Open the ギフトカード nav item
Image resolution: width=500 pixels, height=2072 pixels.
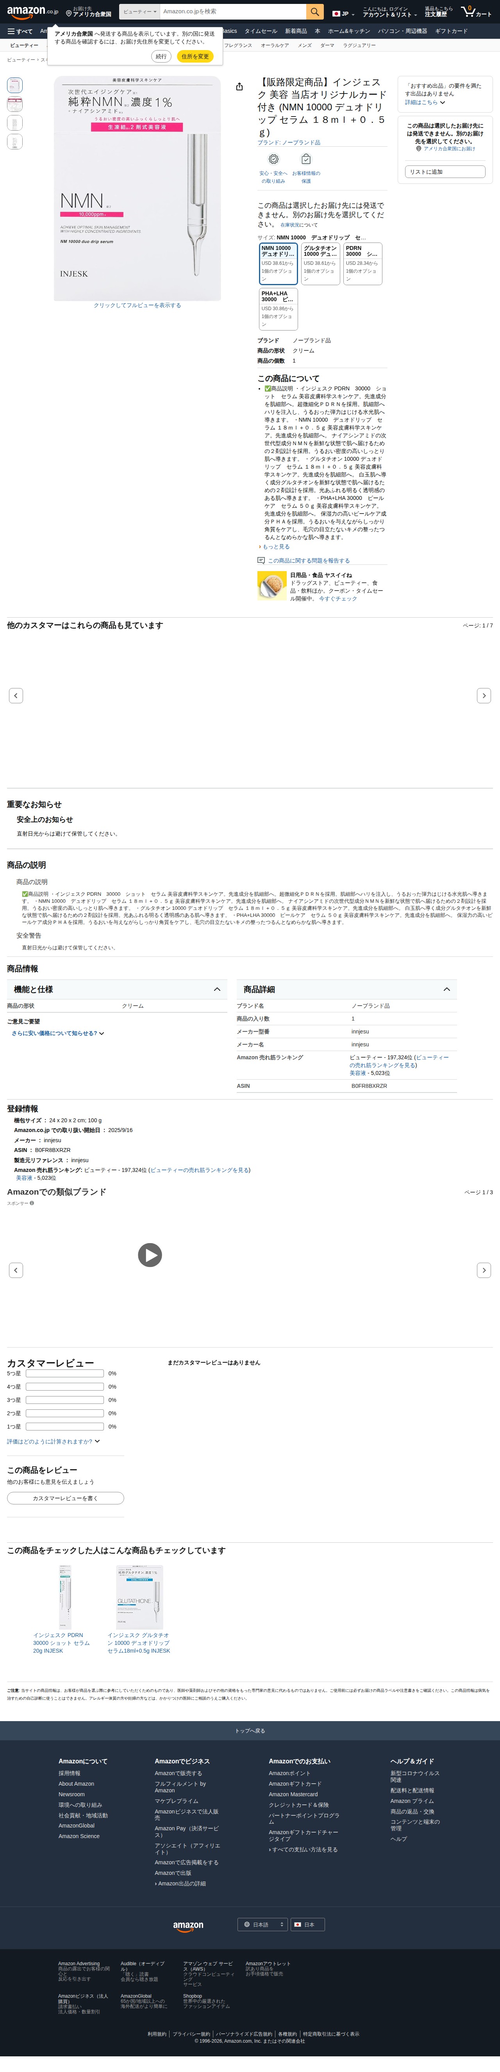[x=451, y=31]
